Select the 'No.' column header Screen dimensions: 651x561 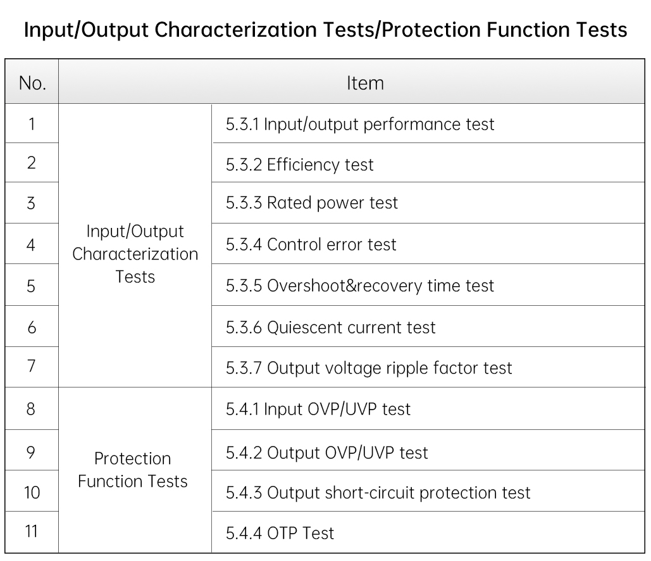(x=32, y=82)
